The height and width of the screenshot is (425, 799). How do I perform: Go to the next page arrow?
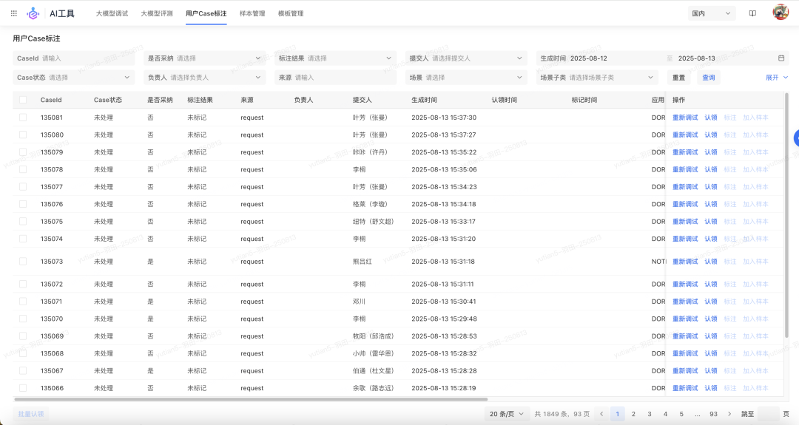[729, 414]
